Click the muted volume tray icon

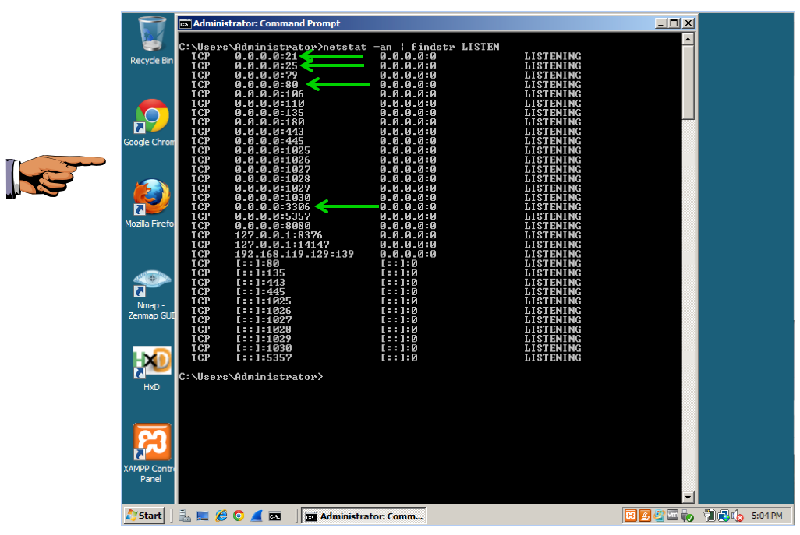[x=738, y=516]
